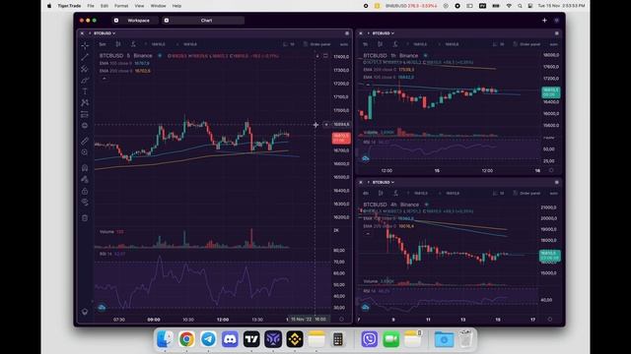Open chart type selector in 1h chart

pyautogui.click(x=381, y=44)
